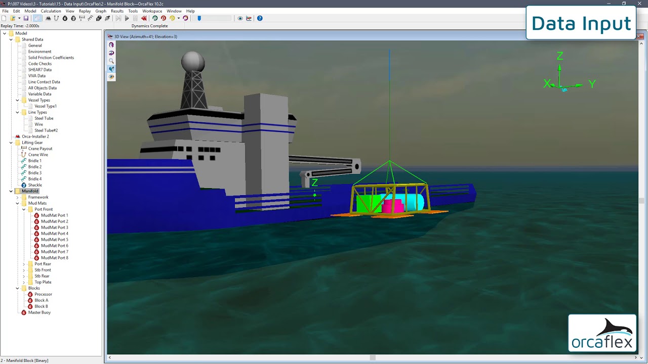Click the red replay stop icon
The height and width of the screenshot is (364, 648).
click(x=164, y=18)
